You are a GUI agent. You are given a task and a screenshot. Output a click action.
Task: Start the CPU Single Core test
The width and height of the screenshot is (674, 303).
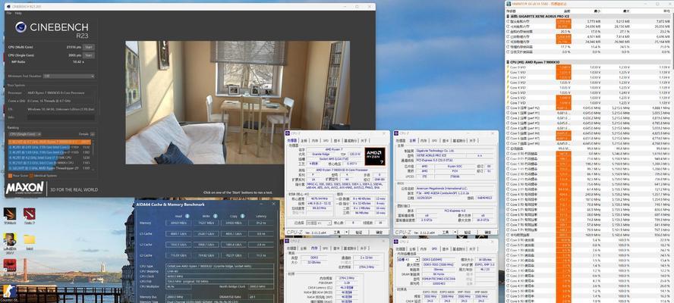click(89, 55)
